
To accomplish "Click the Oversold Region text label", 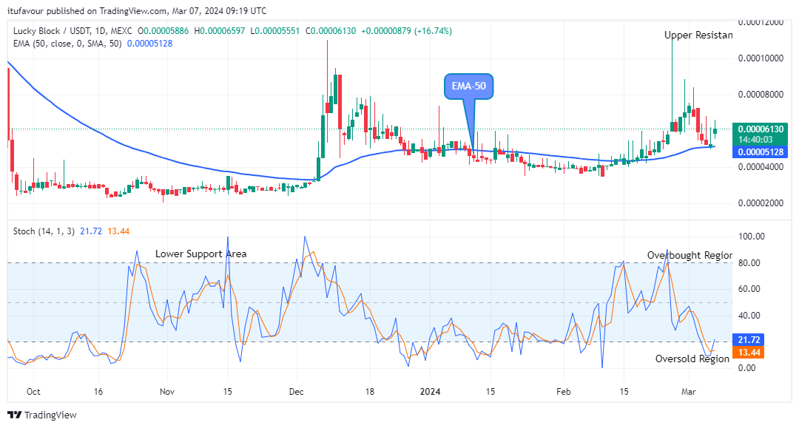I will [x=692, y=359].
